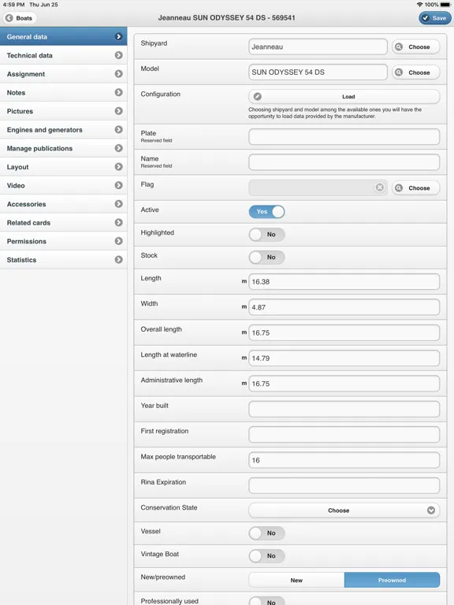
Task: Tap the chevron icon beside General data
Action: (x=118, y=37)
